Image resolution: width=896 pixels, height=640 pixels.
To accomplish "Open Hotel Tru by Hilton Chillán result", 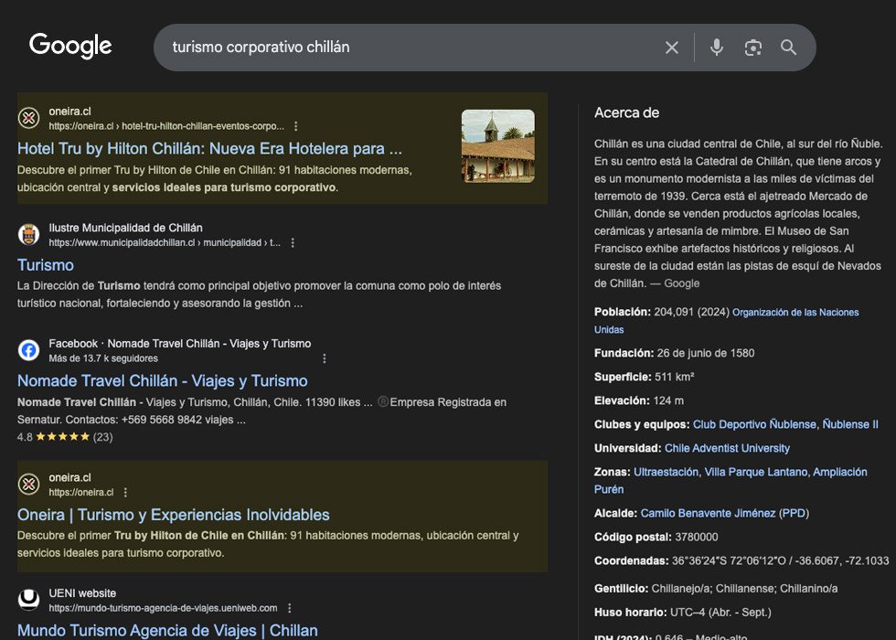I will click(209, 148).
